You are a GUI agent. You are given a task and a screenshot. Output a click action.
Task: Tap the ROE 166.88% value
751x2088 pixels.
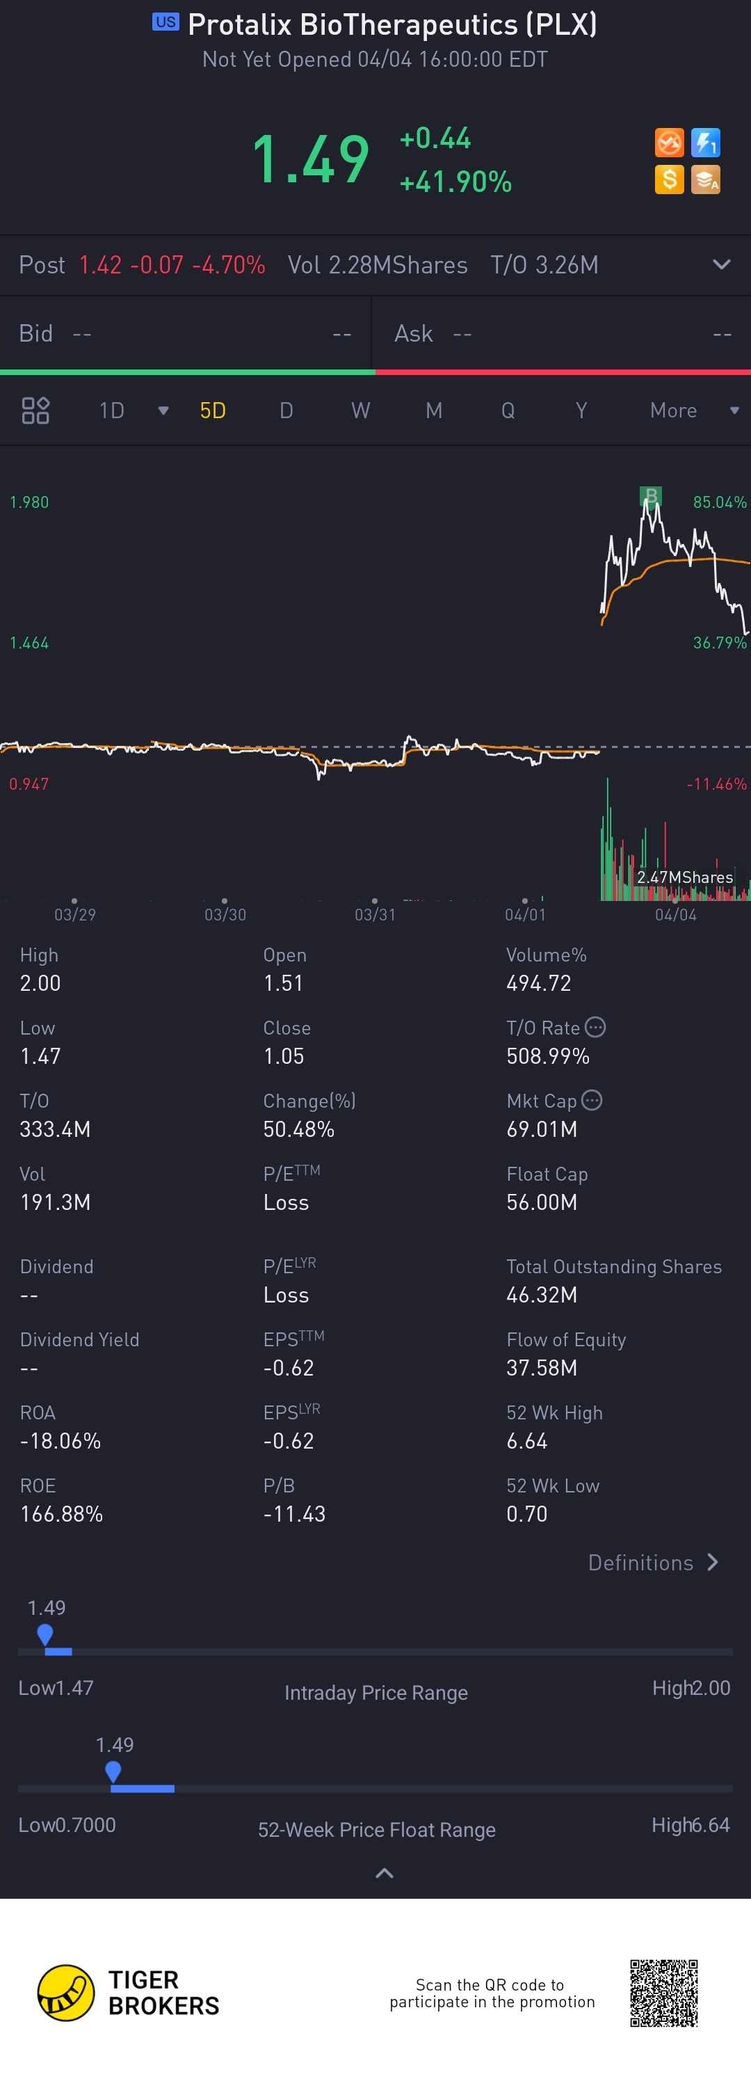62,1513
